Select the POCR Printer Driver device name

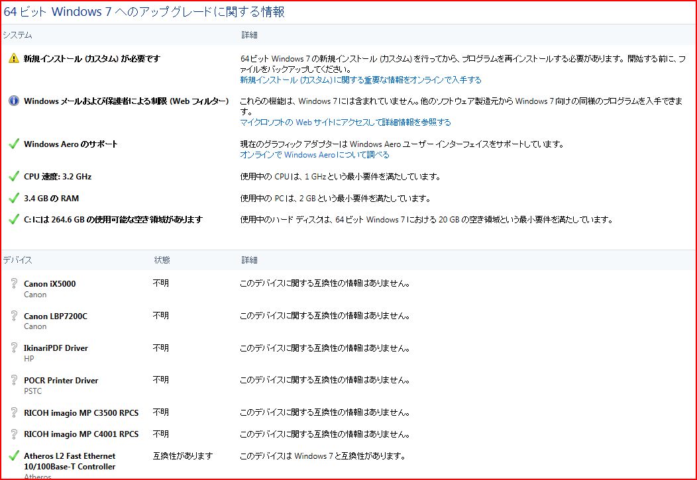61,381
